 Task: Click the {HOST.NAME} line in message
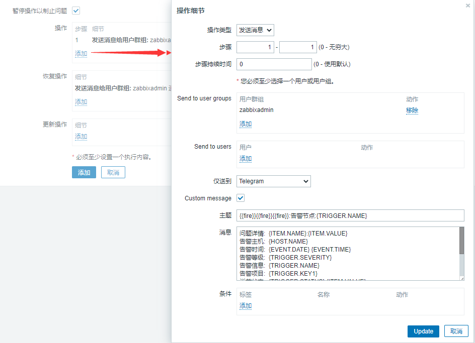274,242
